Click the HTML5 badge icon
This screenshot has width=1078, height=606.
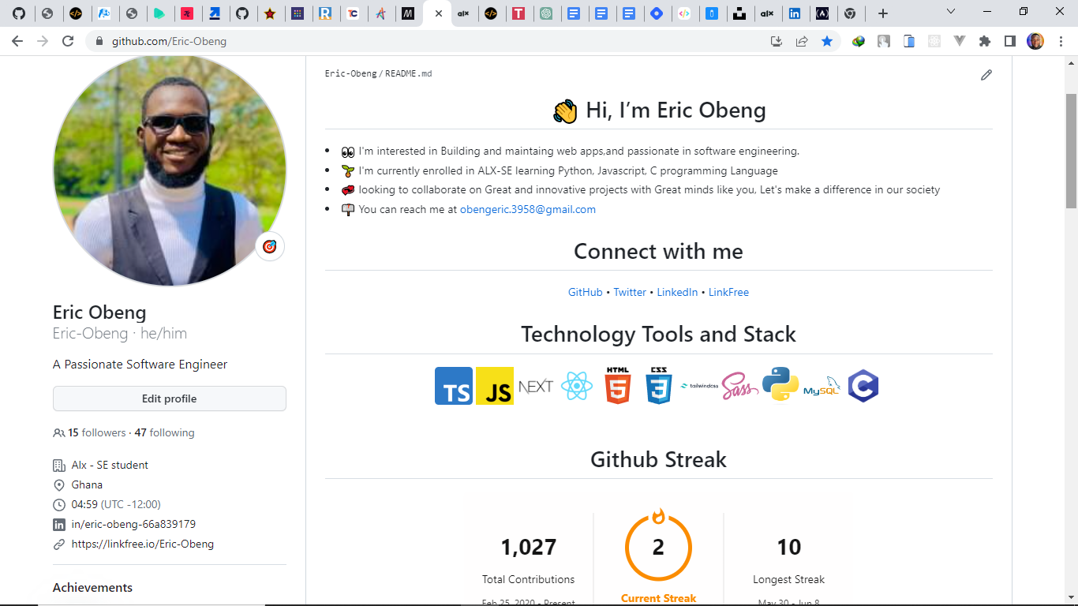pos(618,386)
